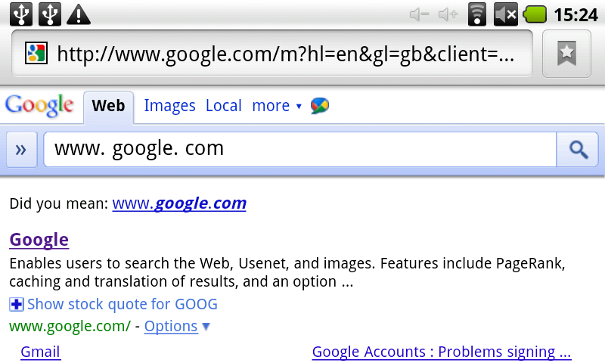Click the browser URL address bar
Image resolution: width=605 pixels, height=363 pixels.
(272, 54)
